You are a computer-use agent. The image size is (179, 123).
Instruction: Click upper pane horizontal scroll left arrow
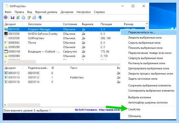point(5,62)
